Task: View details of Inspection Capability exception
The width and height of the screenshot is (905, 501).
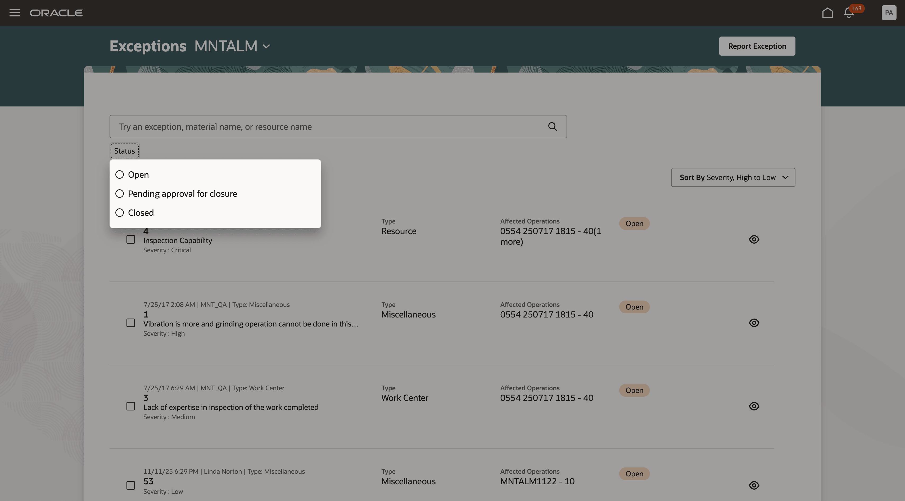Action: [x=754, y=239]
